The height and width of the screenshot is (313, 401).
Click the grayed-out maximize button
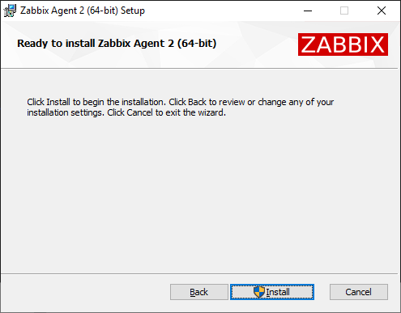pyautogui.click(x=344, y=11)
